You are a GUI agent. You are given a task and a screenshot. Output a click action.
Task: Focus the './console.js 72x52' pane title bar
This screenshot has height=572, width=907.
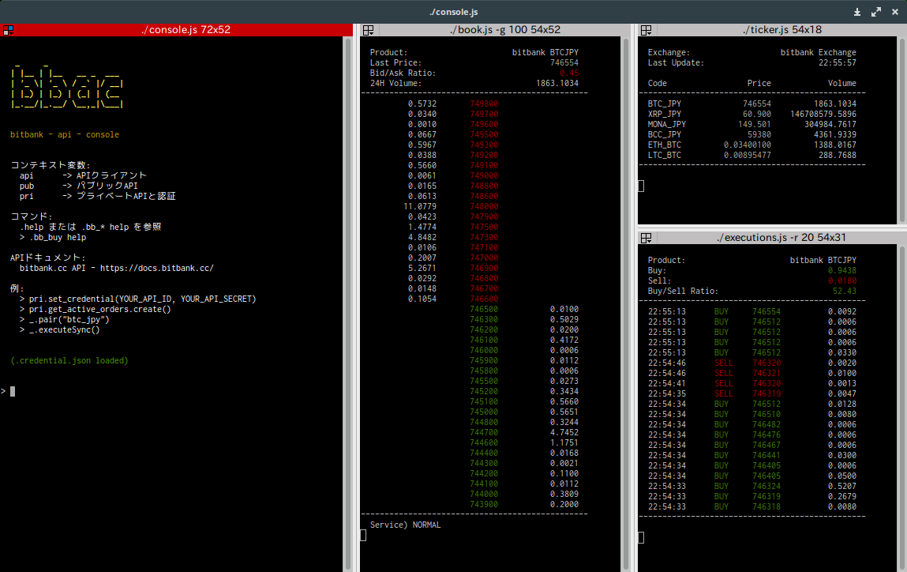pyautogui.click(x=176, y=30)
